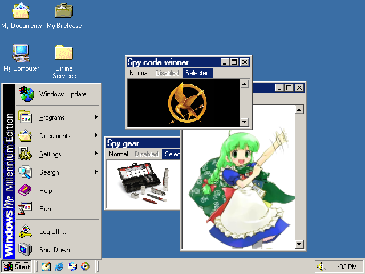Open the Show Desktop quick launch icon
Screen dimensions: 365x274
46,267
